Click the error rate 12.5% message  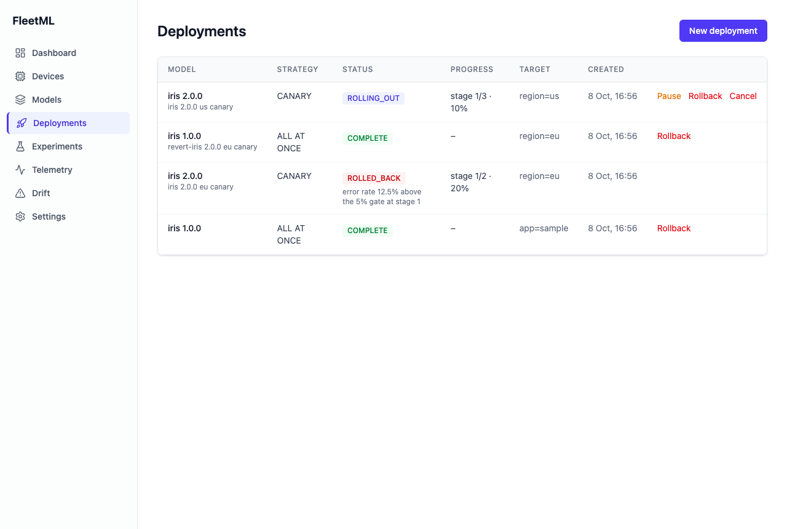coord(382,197)
